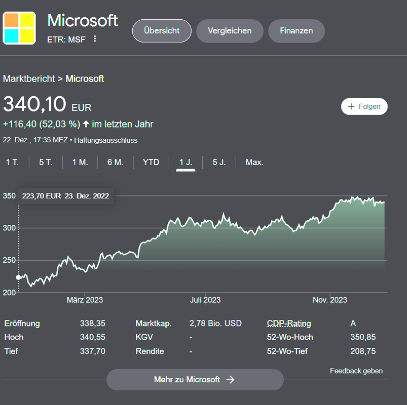This screenshot has width=407, height=405.
Task: Click the KGV label
Action: coord(144,337)
